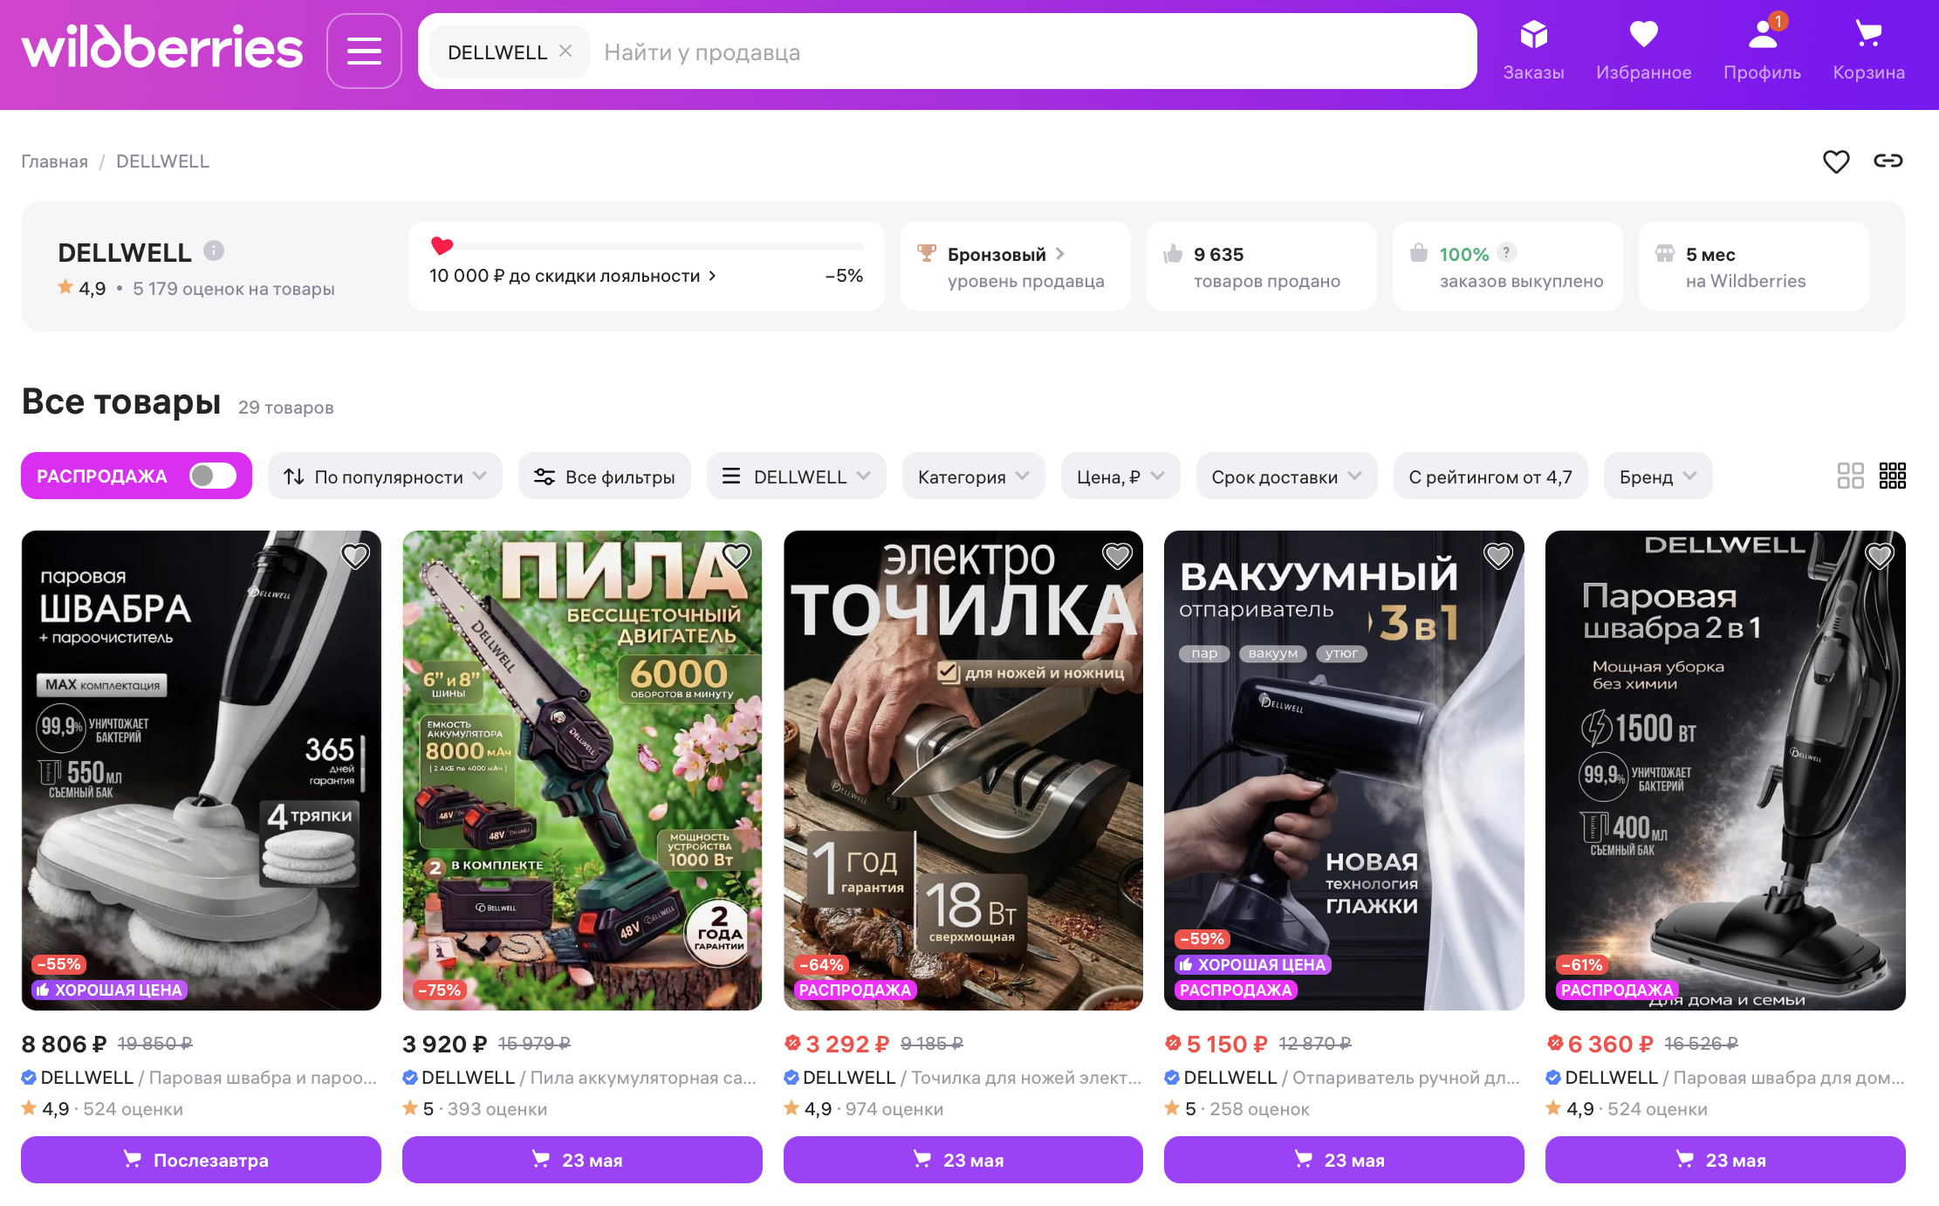This screenshot has width=1939, height=1206.
Task: Remove the DELLWELL search chip
Action: pos(565,51)
